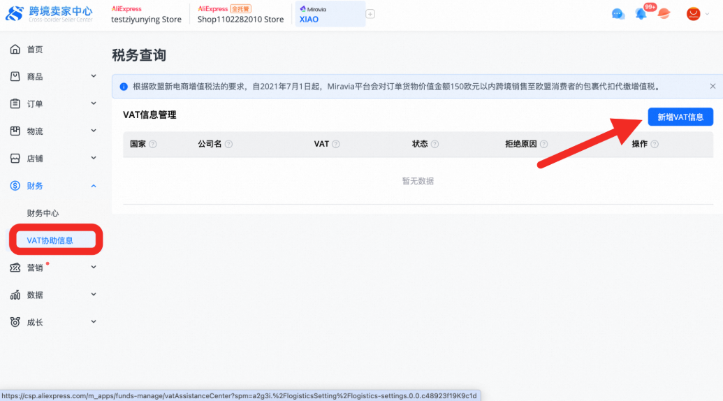Click the help icon beside 拒绝原因
Screen dimensions: 723x401
tap(543, 144)
